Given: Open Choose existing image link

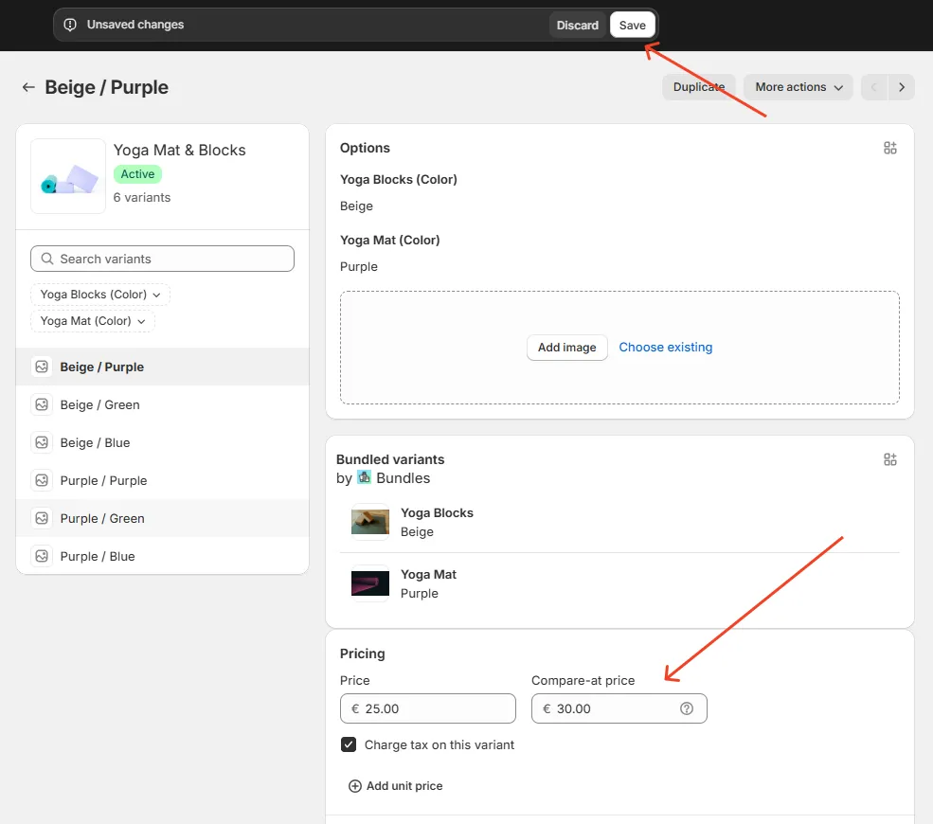Looking at the screenshot, I should pos(665,348).
